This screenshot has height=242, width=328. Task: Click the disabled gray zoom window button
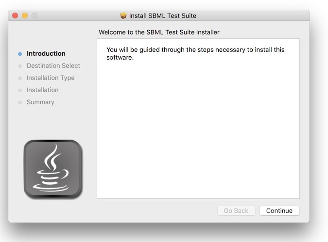pos(35,16)
